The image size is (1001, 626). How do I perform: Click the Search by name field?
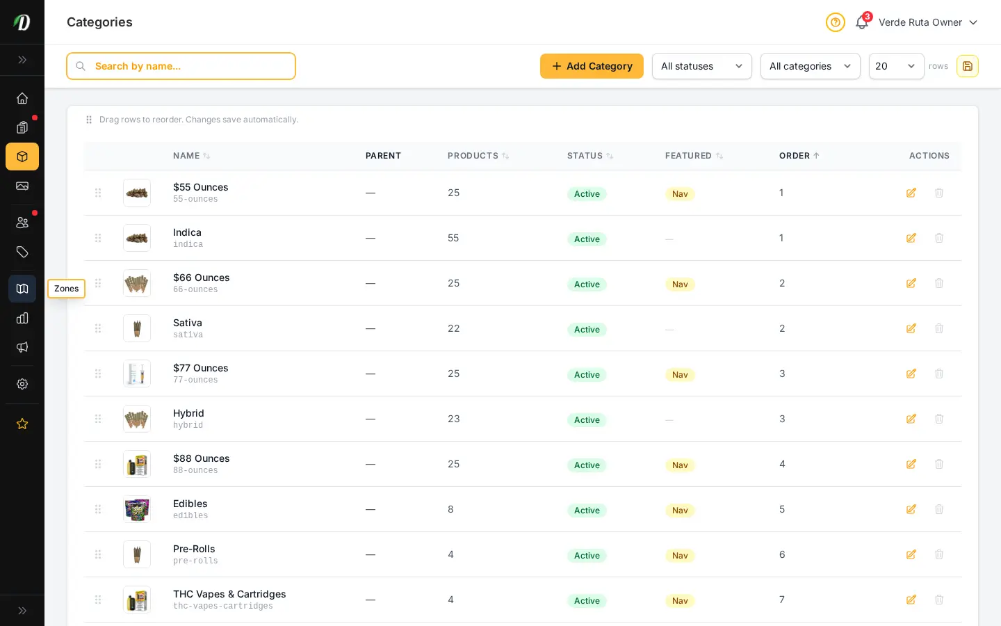point(181,66)
